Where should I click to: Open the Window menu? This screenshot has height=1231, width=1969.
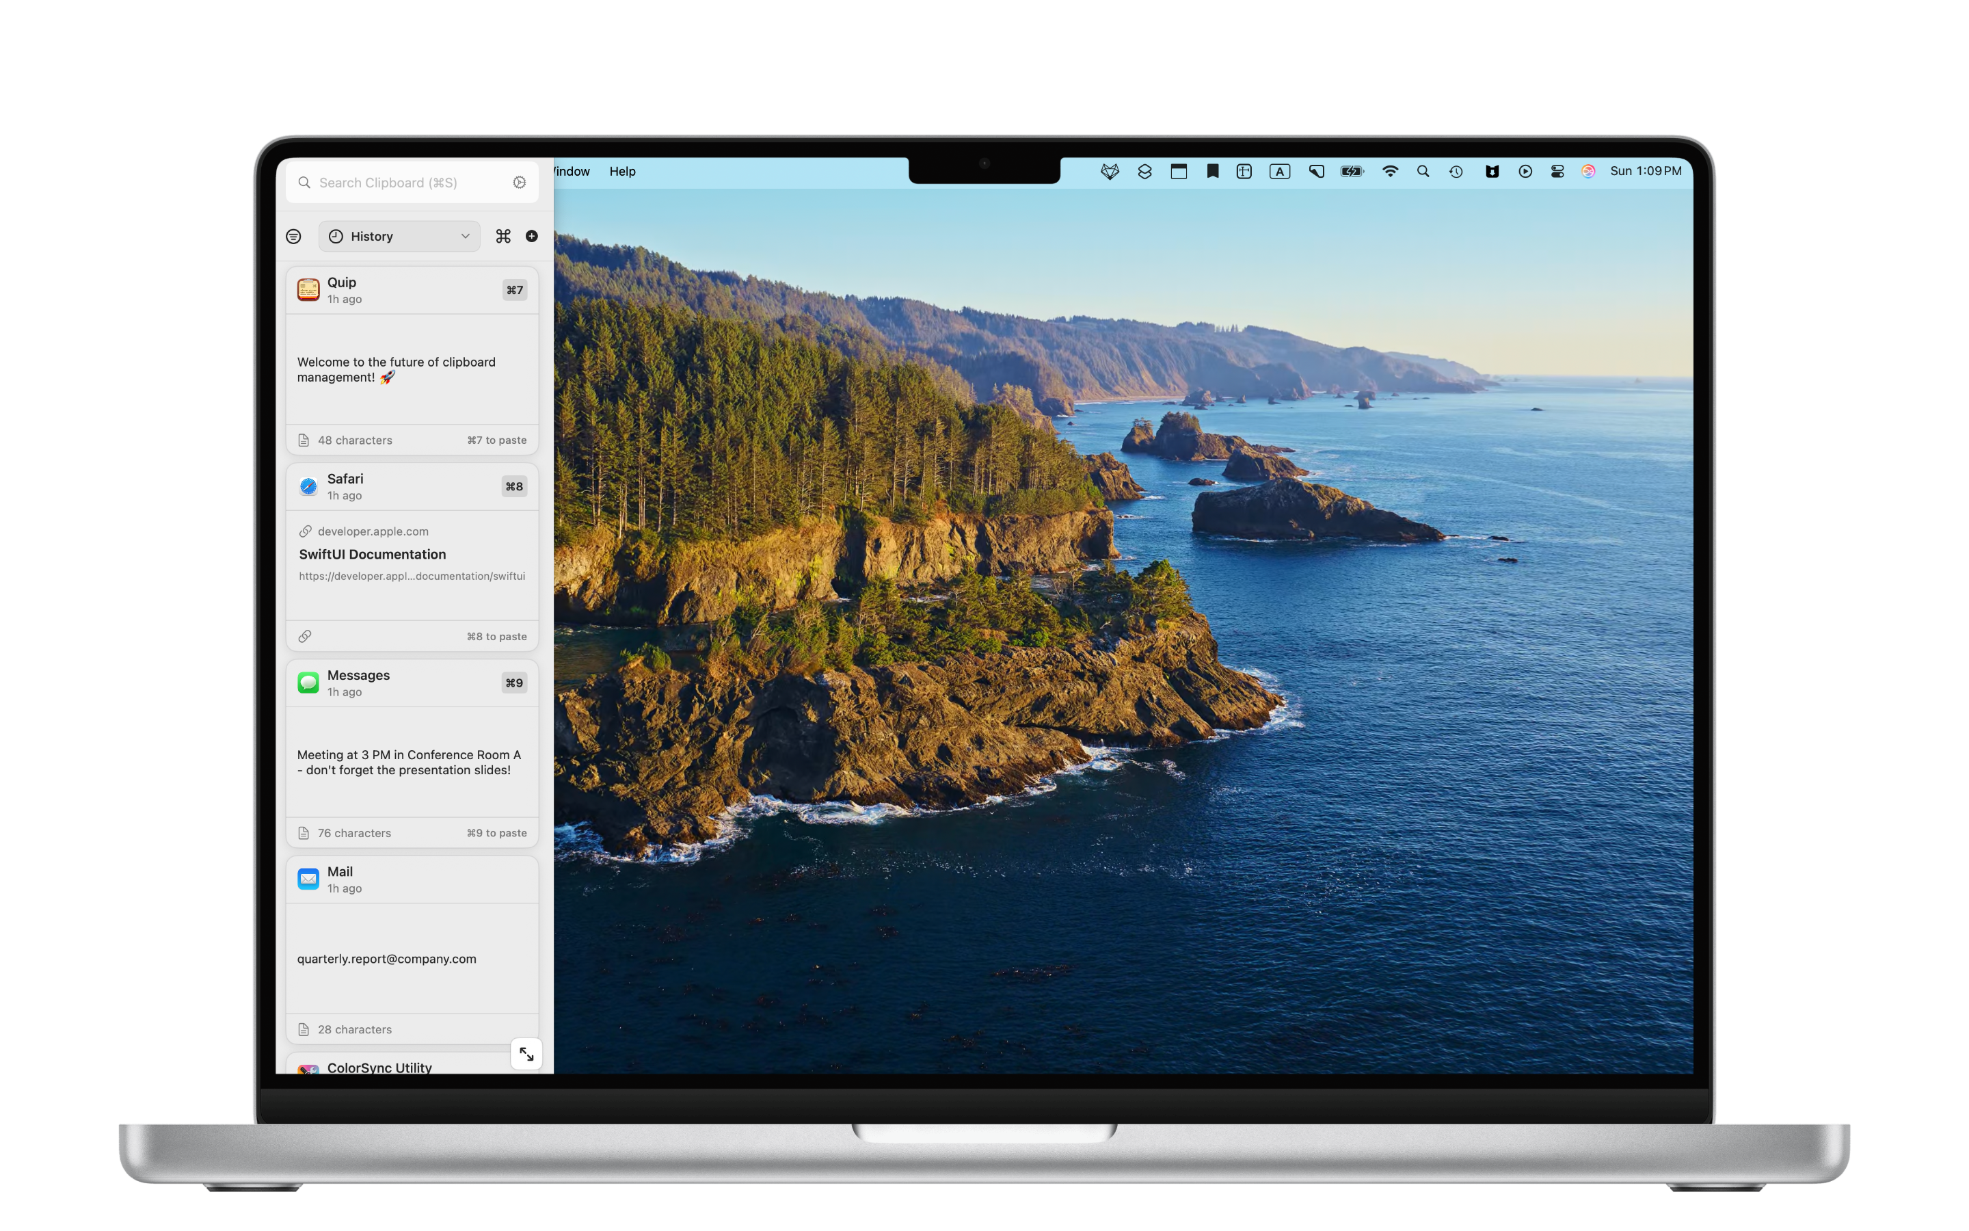point(572,171)
